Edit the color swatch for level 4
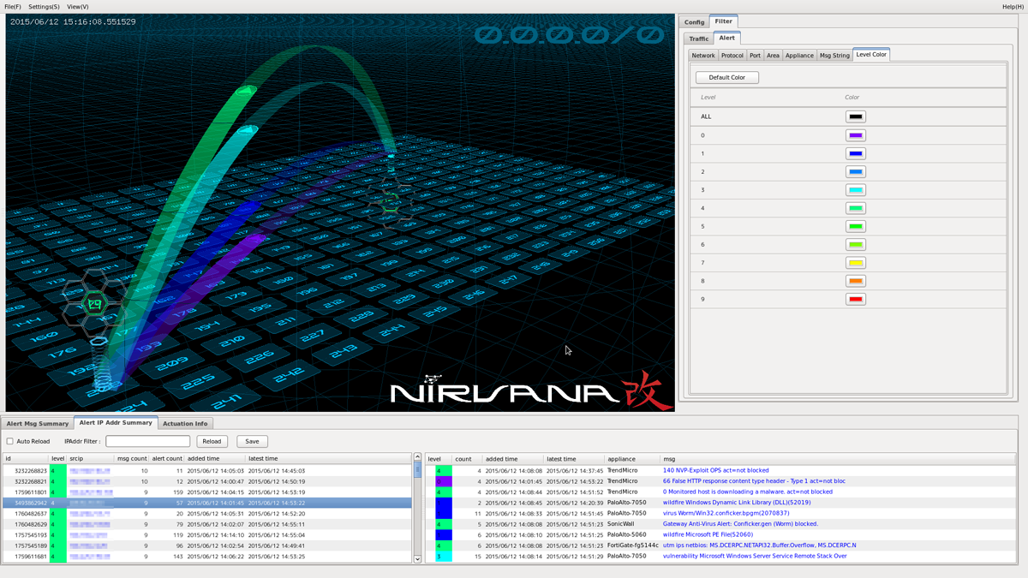Image resolution: width=1028 pixels, height=578 pixels. [x=855, y=208]
